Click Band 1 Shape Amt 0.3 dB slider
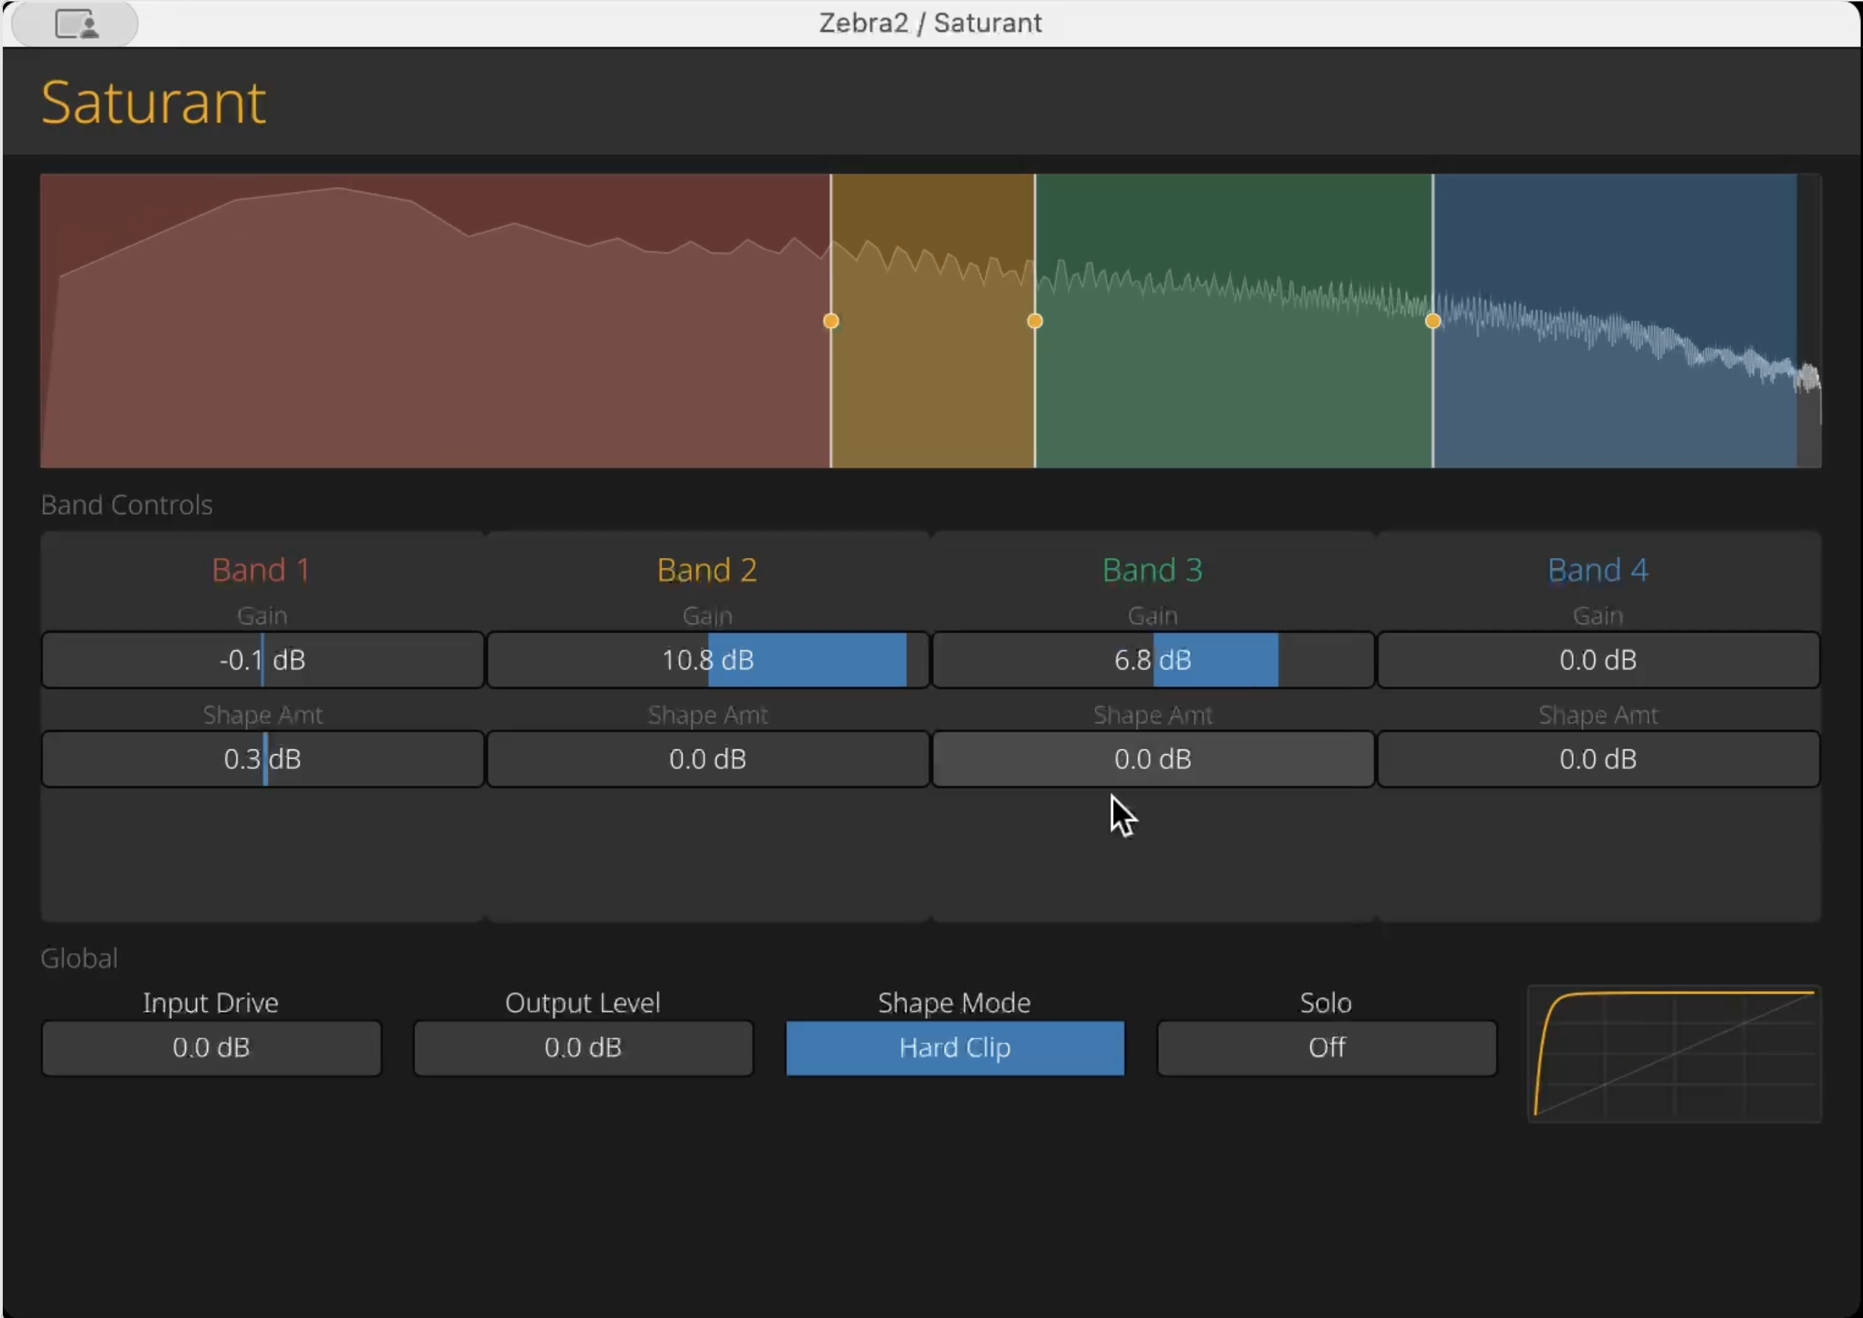Viewport: 1863px width, 1318px height. tap(262, 759)
